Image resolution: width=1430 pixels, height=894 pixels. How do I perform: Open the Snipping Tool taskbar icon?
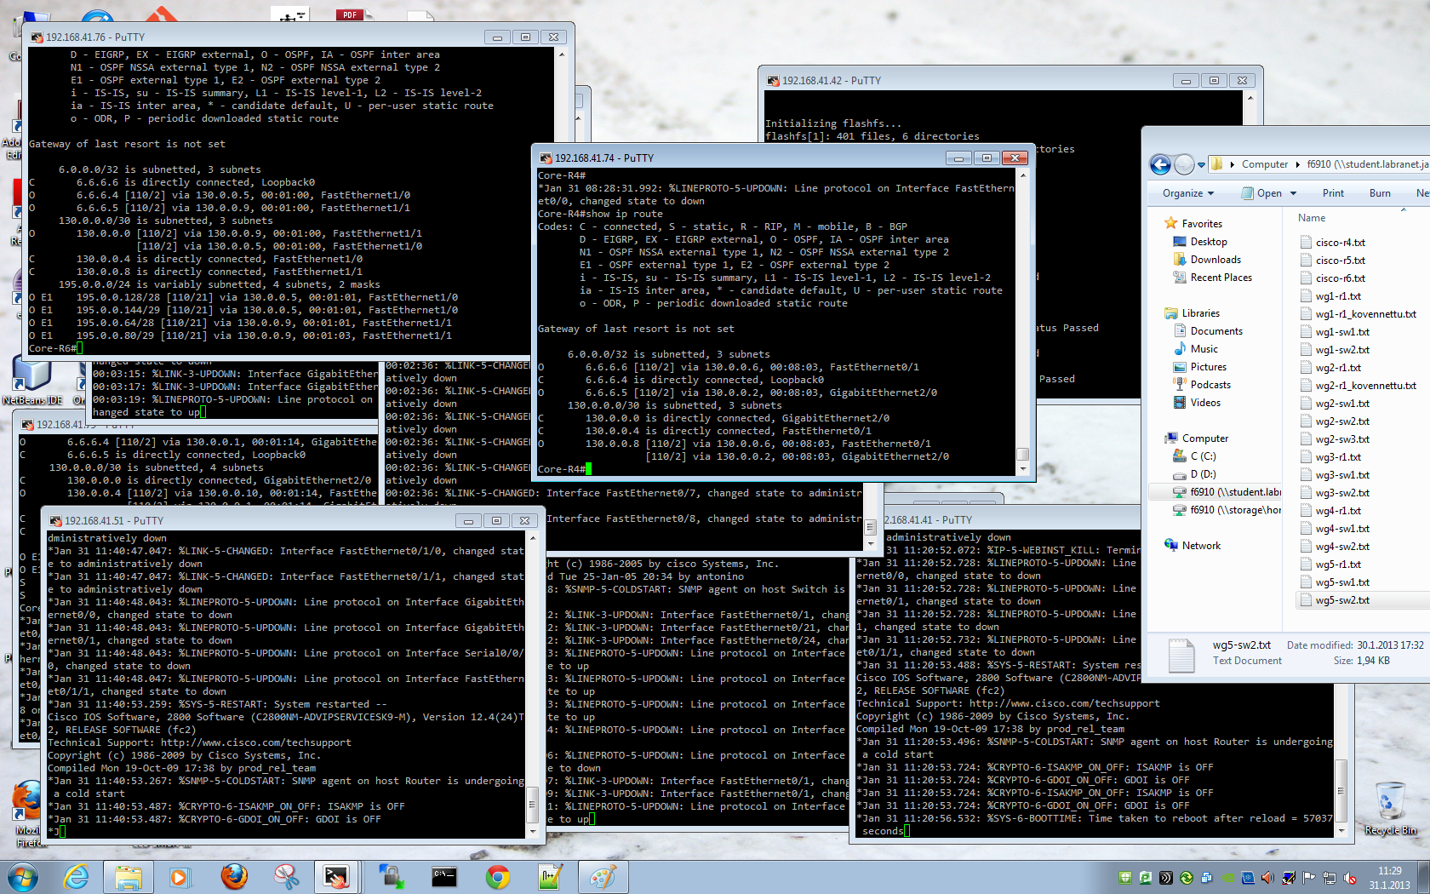pyautogui.click(x=287, y=876)
